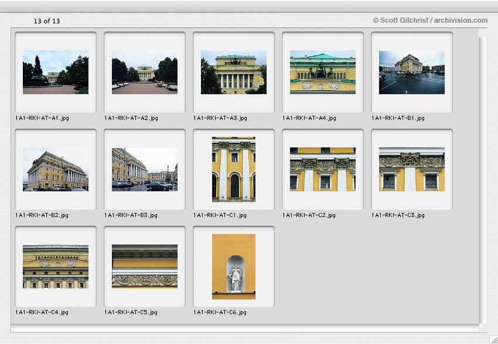
Task: Open thumbnail 1A1-RKI-AT-B1 wet plaza view
Action: coord(412,72)
